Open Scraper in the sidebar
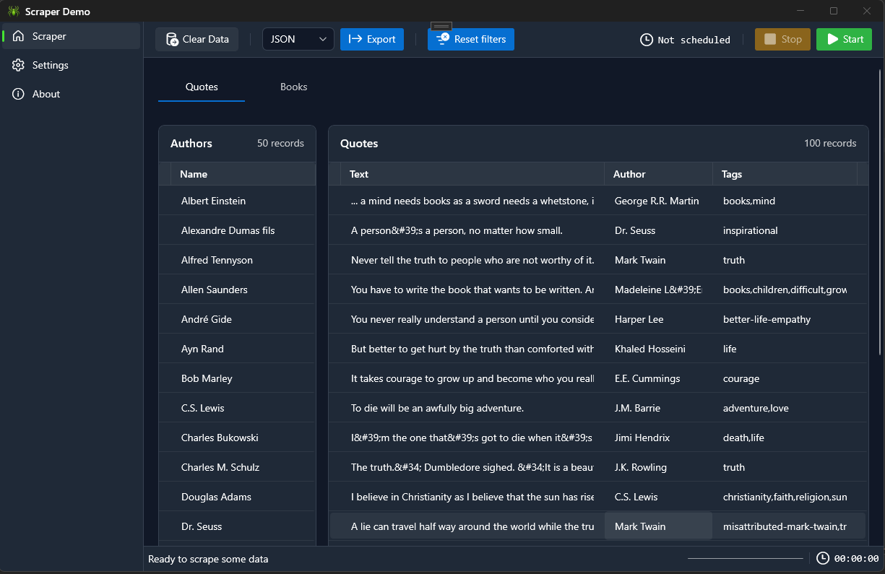This screenshot has width=885, height=574. pyautogui.click(x=71, y=36)
